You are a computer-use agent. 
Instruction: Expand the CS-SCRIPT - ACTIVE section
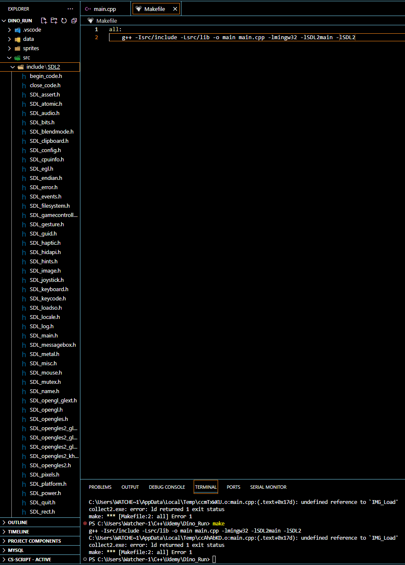pos(40,560)
